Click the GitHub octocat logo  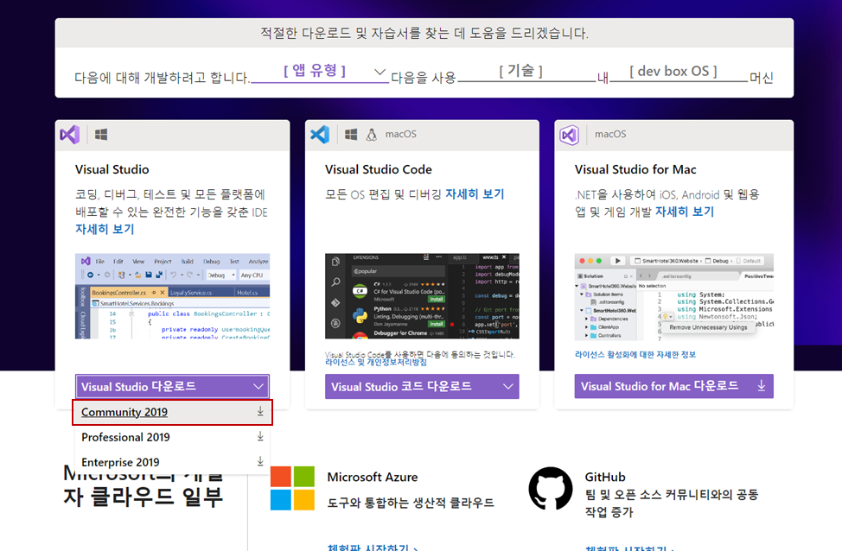click(x=551, y=488)
